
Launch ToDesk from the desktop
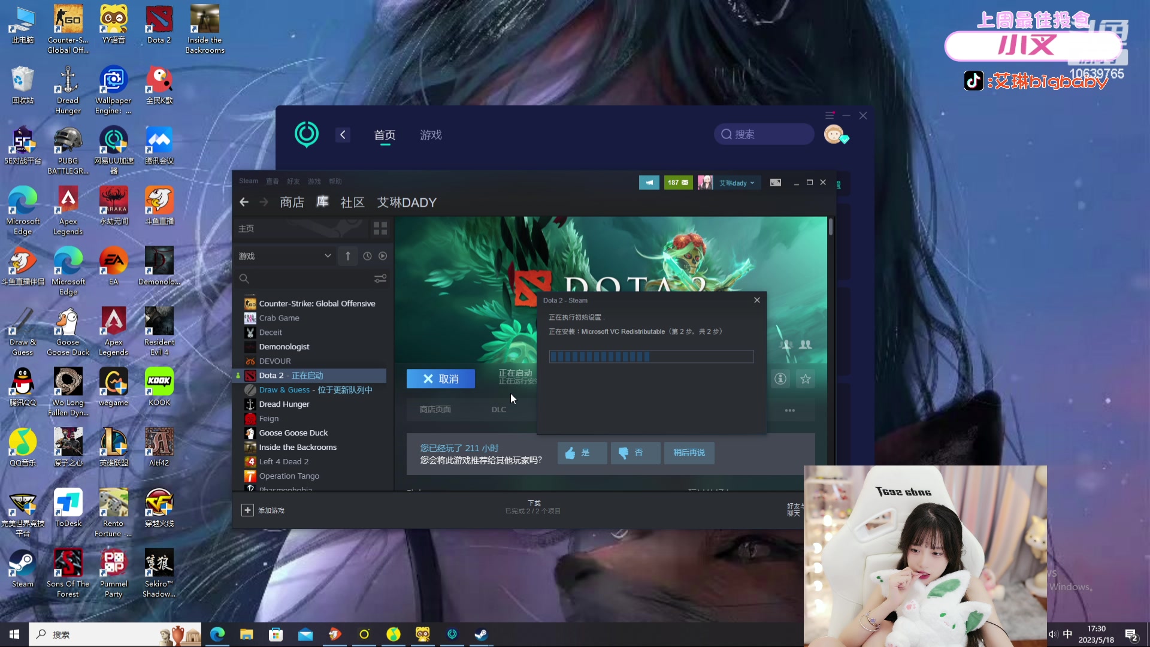tap(68, 508)
